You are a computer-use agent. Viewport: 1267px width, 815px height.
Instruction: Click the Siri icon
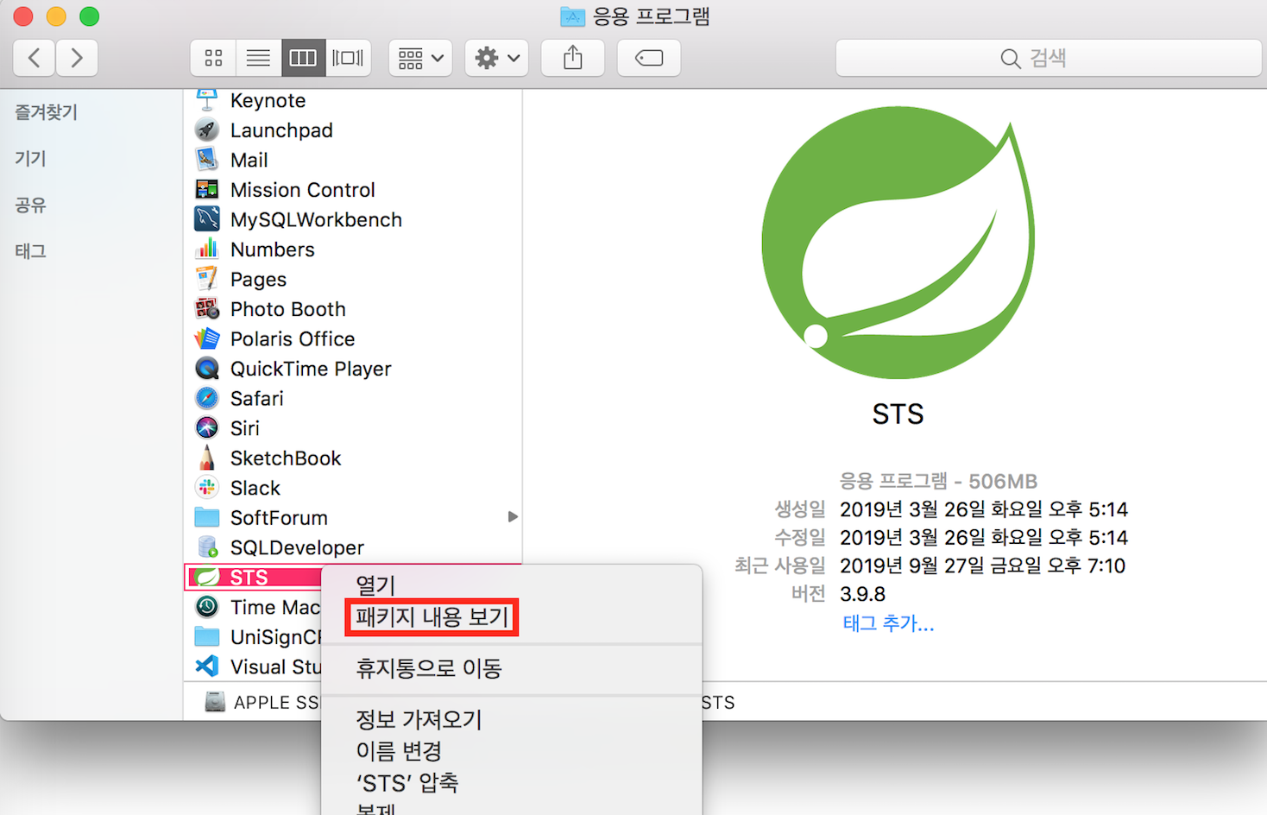pos(207,428)
